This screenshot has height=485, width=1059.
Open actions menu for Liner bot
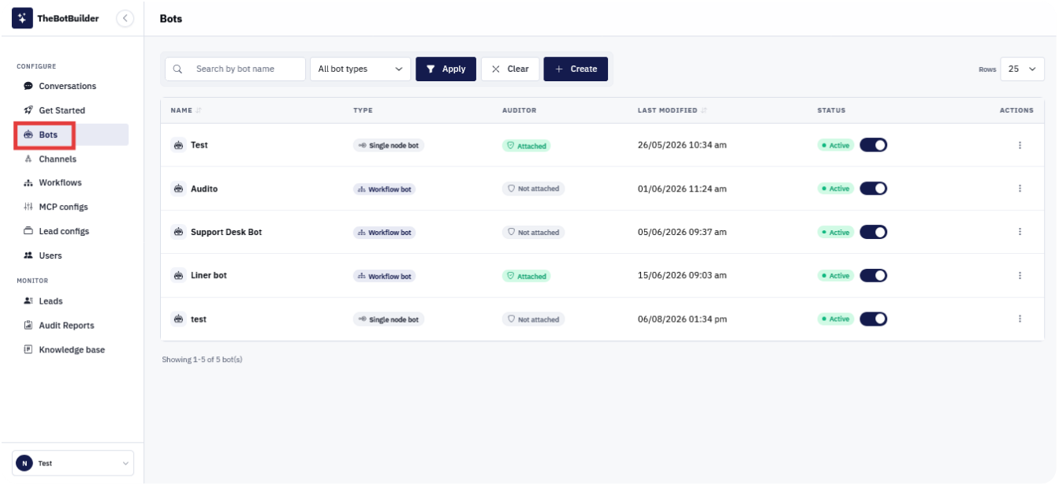click(x=1020, y=275)
